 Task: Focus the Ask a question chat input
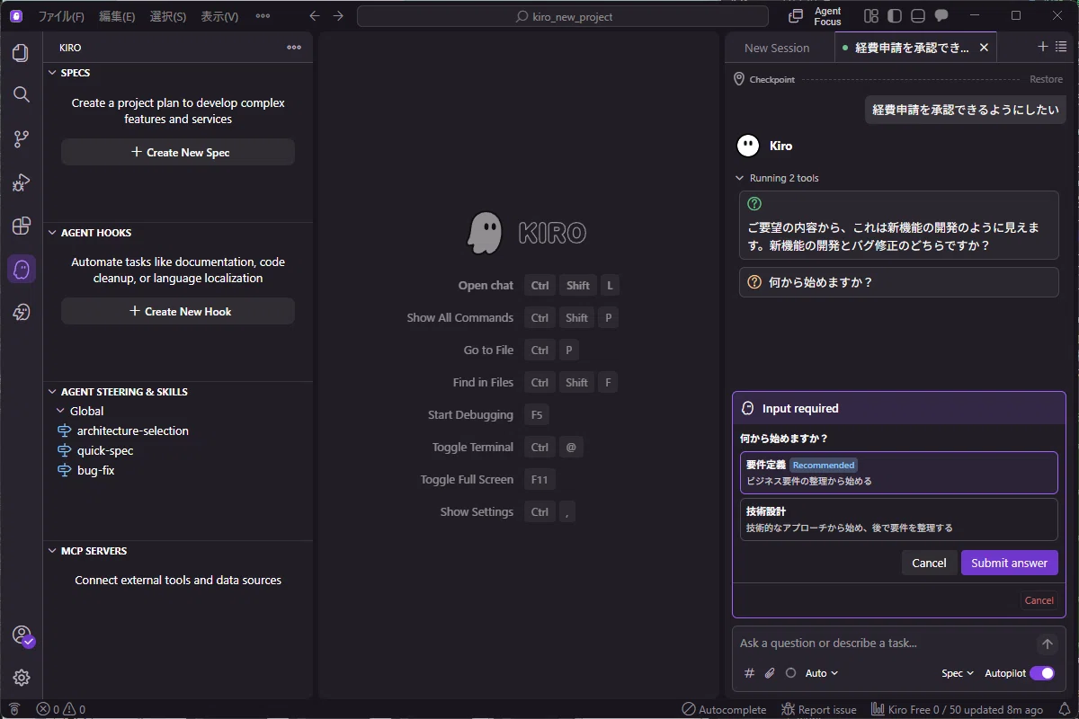tap(884, 644)
